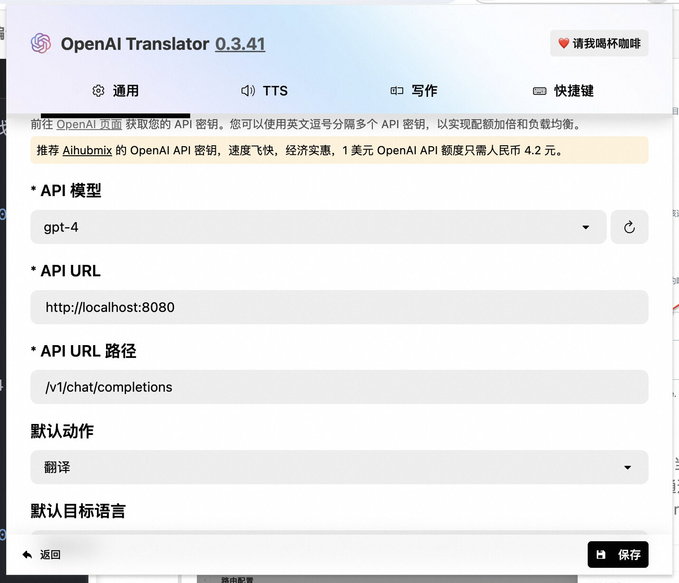
Task: Open the Aihubmix link
Action: click(87, 150)
